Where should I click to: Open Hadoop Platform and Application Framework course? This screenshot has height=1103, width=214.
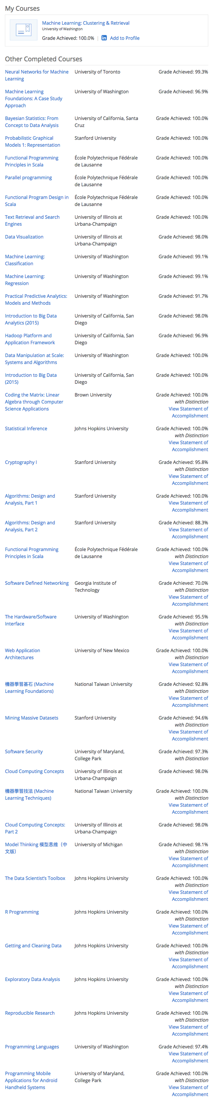(30, 339)
